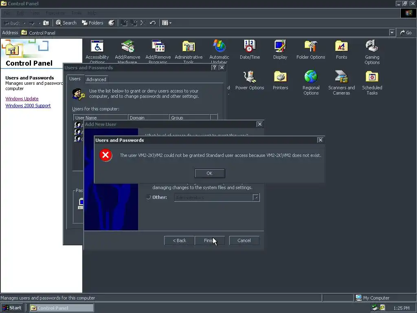Click the Control Panel taskbar button
Viewport: 417px width, 313px height.
(61, 308)
